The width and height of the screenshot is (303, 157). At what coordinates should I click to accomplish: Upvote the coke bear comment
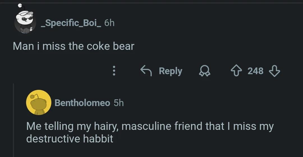point(236,71)
